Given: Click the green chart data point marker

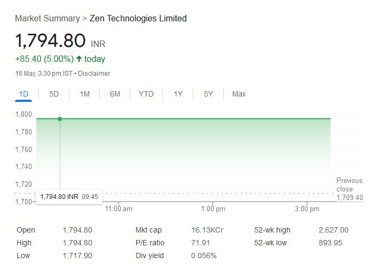Looking at the screenshot, I should [60, 119].
